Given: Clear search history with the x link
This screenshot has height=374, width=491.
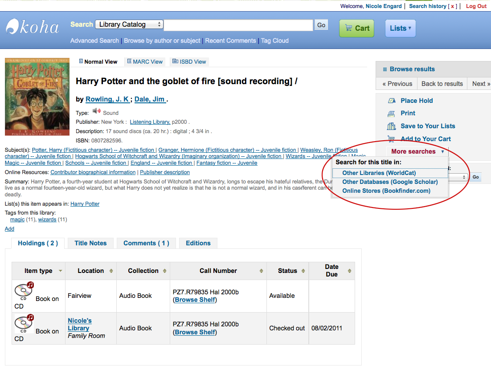Looking at the screenshot, I should pyautogui.click(x=452, y=6).
